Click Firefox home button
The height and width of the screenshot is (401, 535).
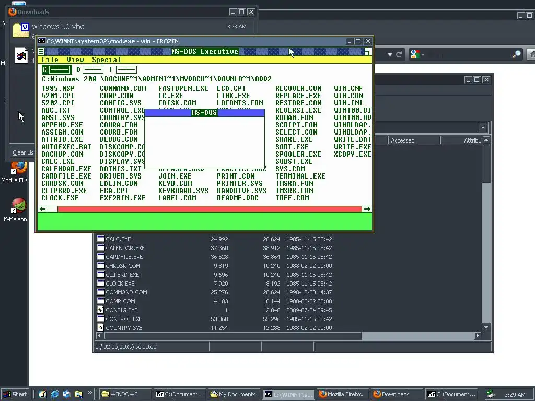531,54
